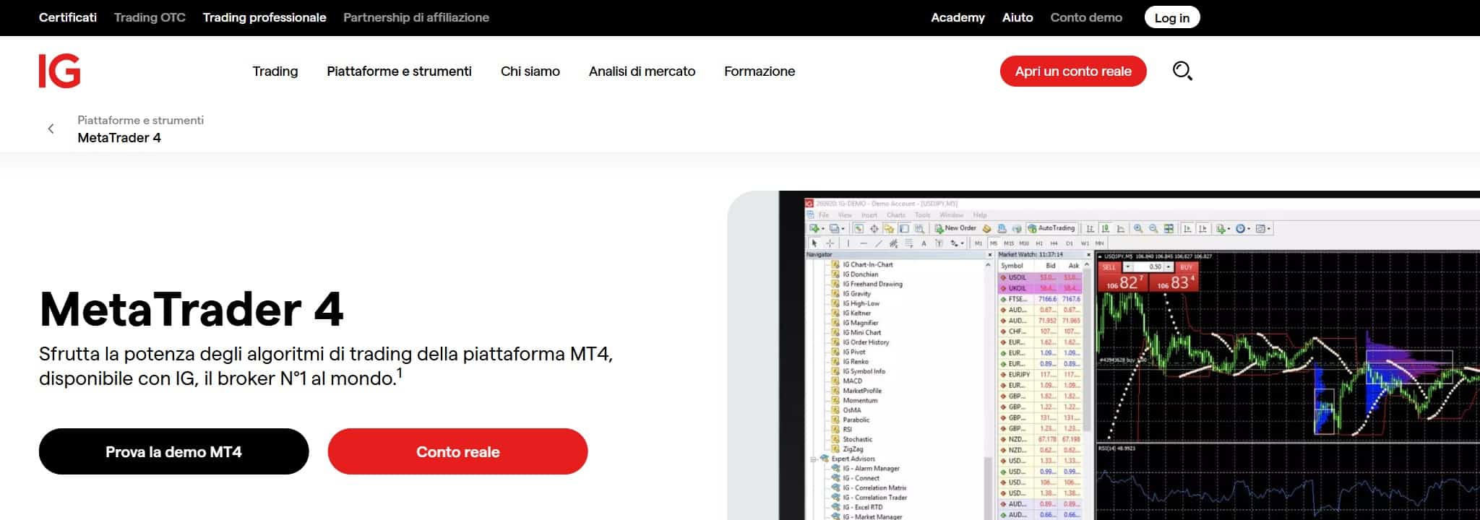This screenshot has height=520, width=1480.
Task: Open 'Piattaforme e strumenti' nav menu
Action: 399,71
